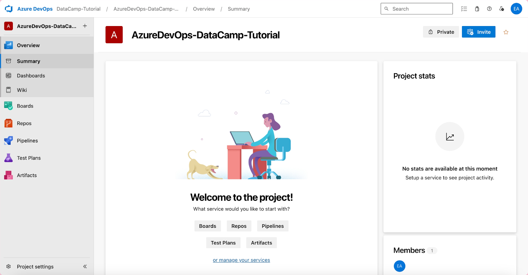528x275 pixels.
Task: Open Project settings gear icon
Action: (9, 266)
